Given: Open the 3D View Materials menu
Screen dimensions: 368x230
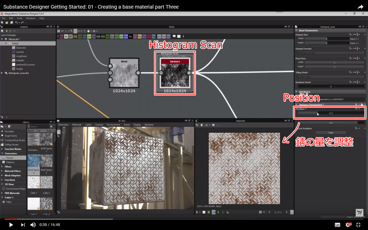Looking at the screenshot, I should coord(77,125).
